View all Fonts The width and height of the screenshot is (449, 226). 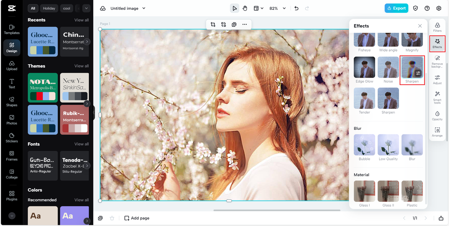pyautogui.click(x=81, y=144)
